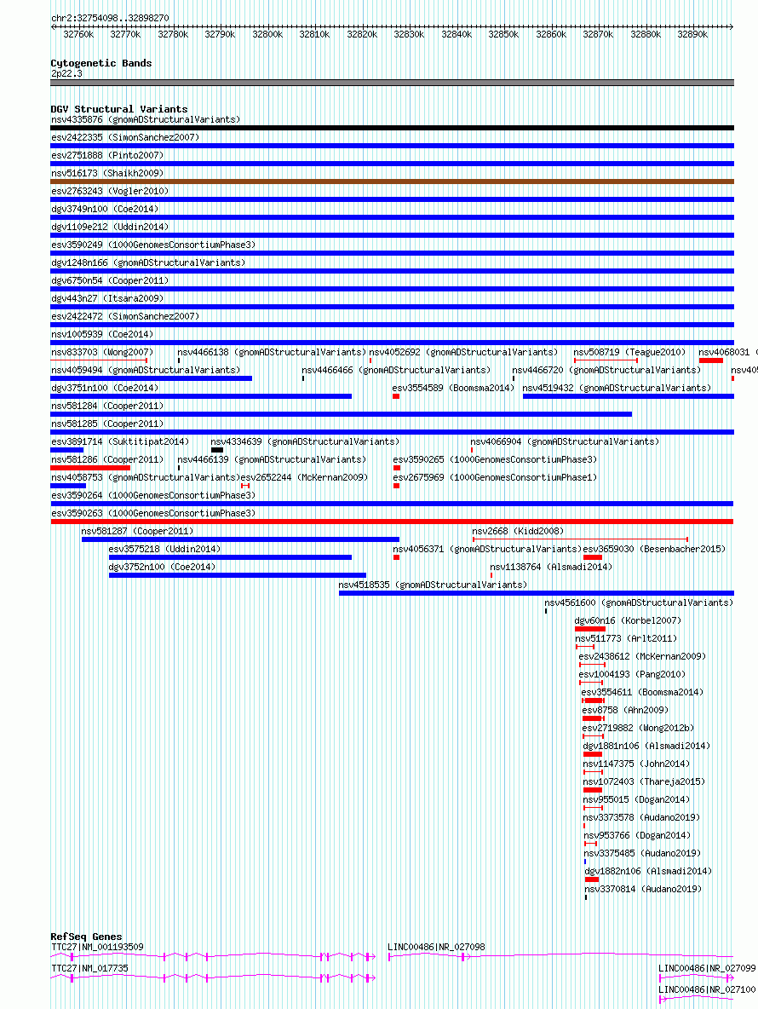Select nsv1138764 Alsmadi2014 label
758x1009 pixels.
tap(551, 568)
